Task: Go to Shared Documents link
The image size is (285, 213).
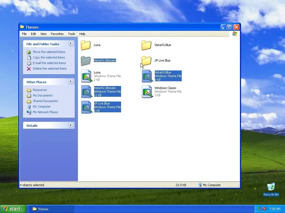Action: pyautogui.click(x=45, y=101)
